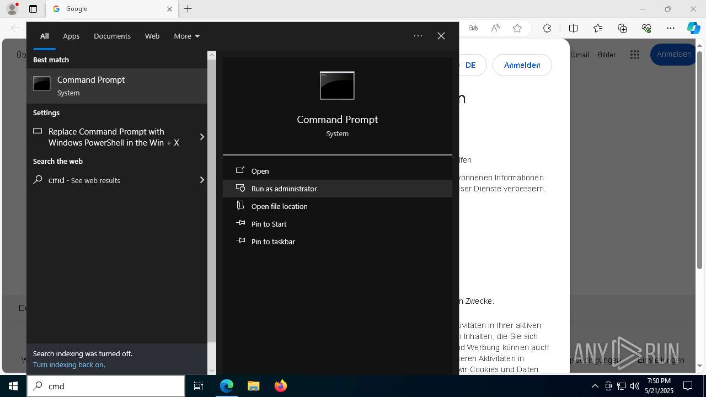Click the volume speaker tray icon
This screenshot has width=706, height=397.
coord(635,386)
